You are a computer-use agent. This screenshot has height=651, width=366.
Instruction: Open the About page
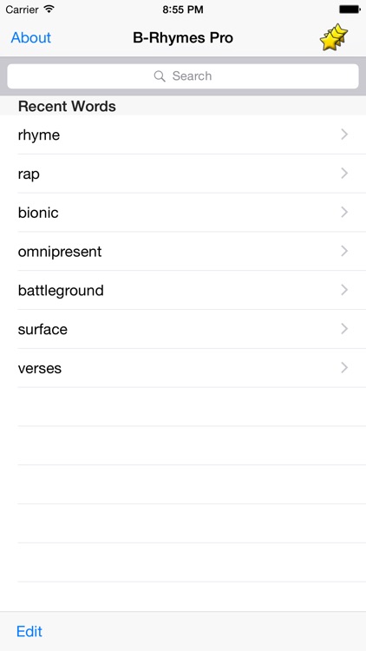coord(30,37)
